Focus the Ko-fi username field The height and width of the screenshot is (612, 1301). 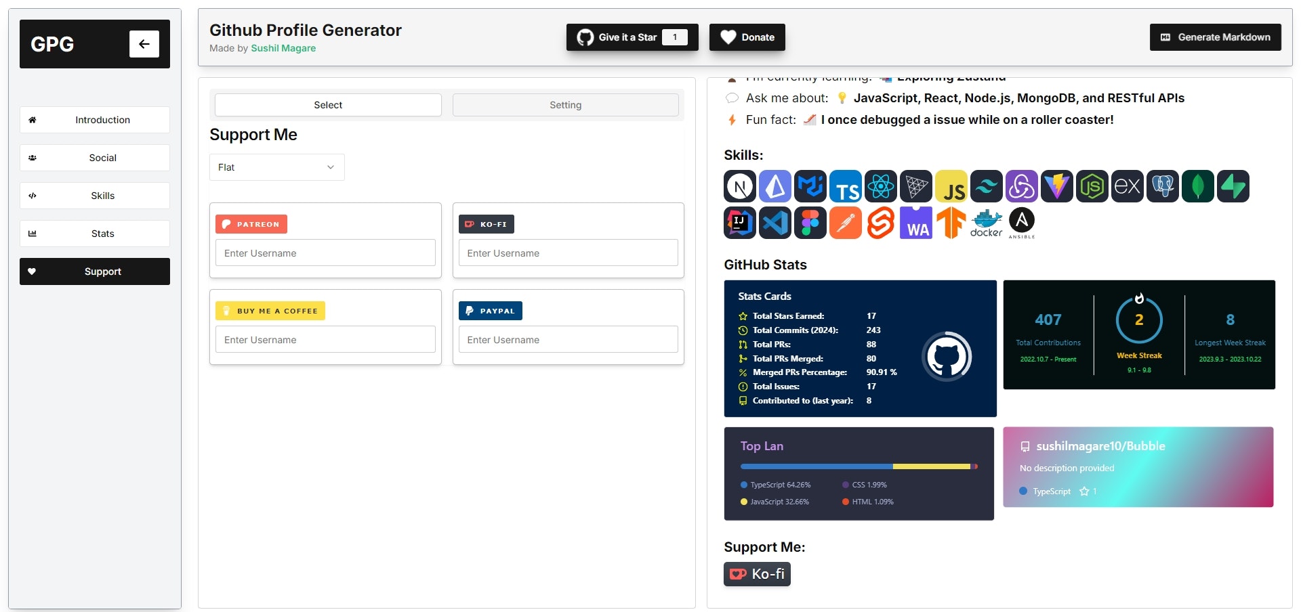coord(569,253)
